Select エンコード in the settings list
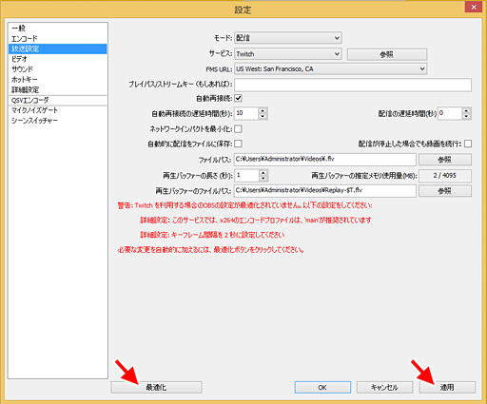487x404 pixels. (25, 39)
